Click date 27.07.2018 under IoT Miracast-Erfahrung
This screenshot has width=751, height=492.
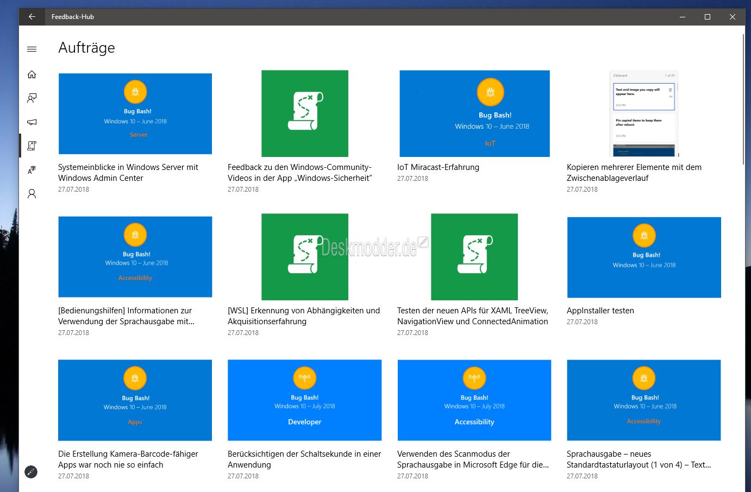click(x=412, y=179)
